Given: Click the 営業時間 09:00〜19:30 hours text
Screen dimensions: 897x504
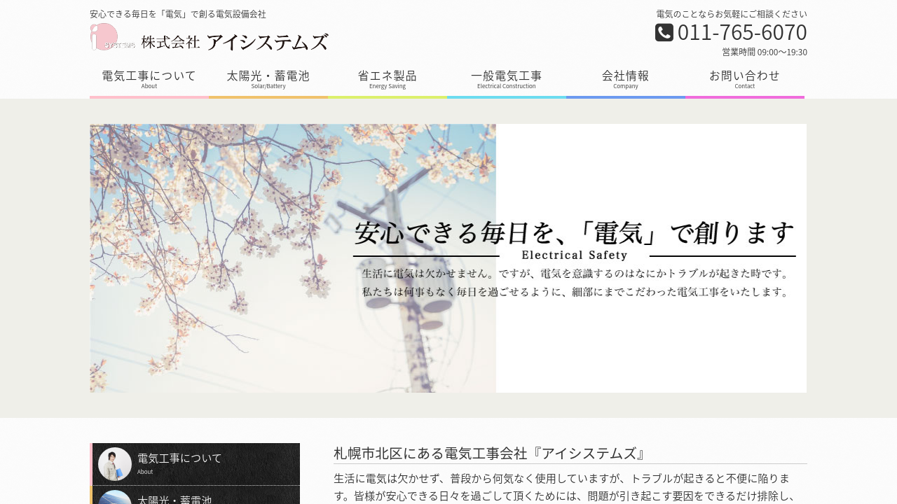Looking at the screenshot, I should (764, 52).
